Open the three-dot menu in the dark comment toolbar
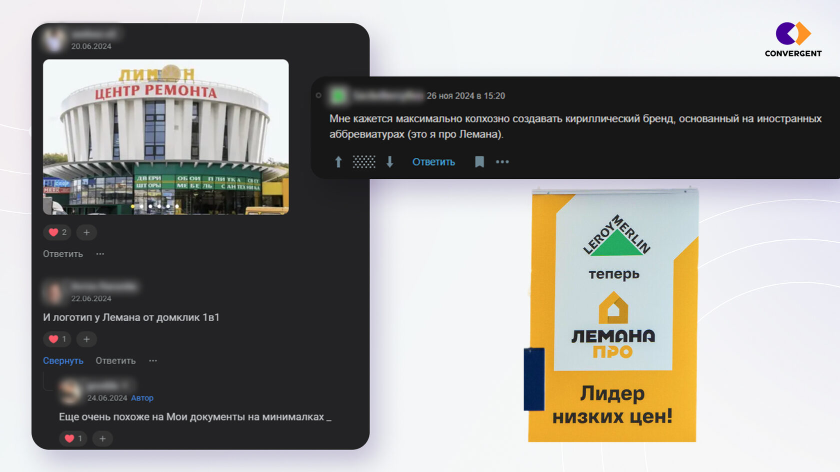 click(x=502, y=161)
